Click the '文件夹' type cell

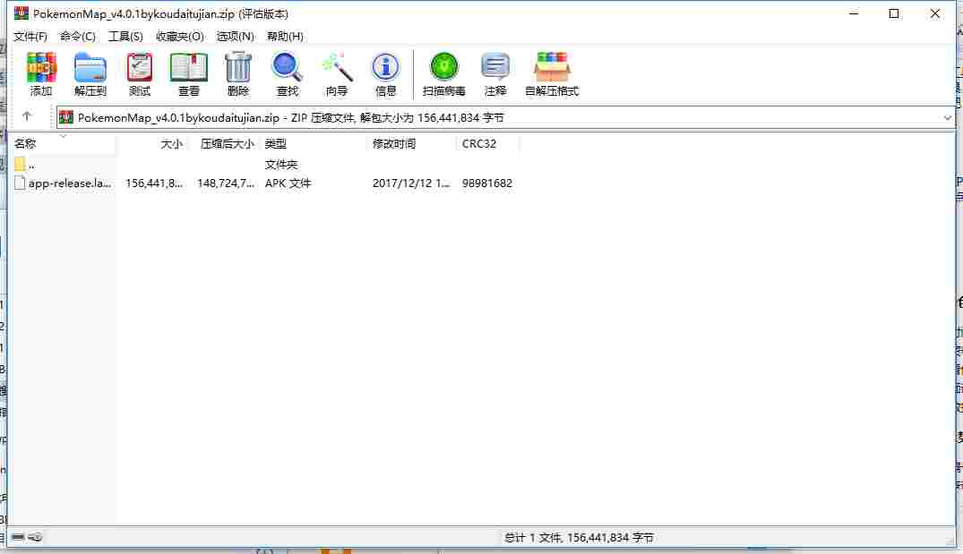(x=280, y=165)
